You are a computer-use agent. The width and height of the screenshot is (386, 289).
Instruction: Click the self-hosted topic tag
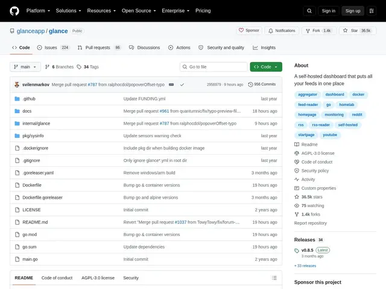click(347, 125)
